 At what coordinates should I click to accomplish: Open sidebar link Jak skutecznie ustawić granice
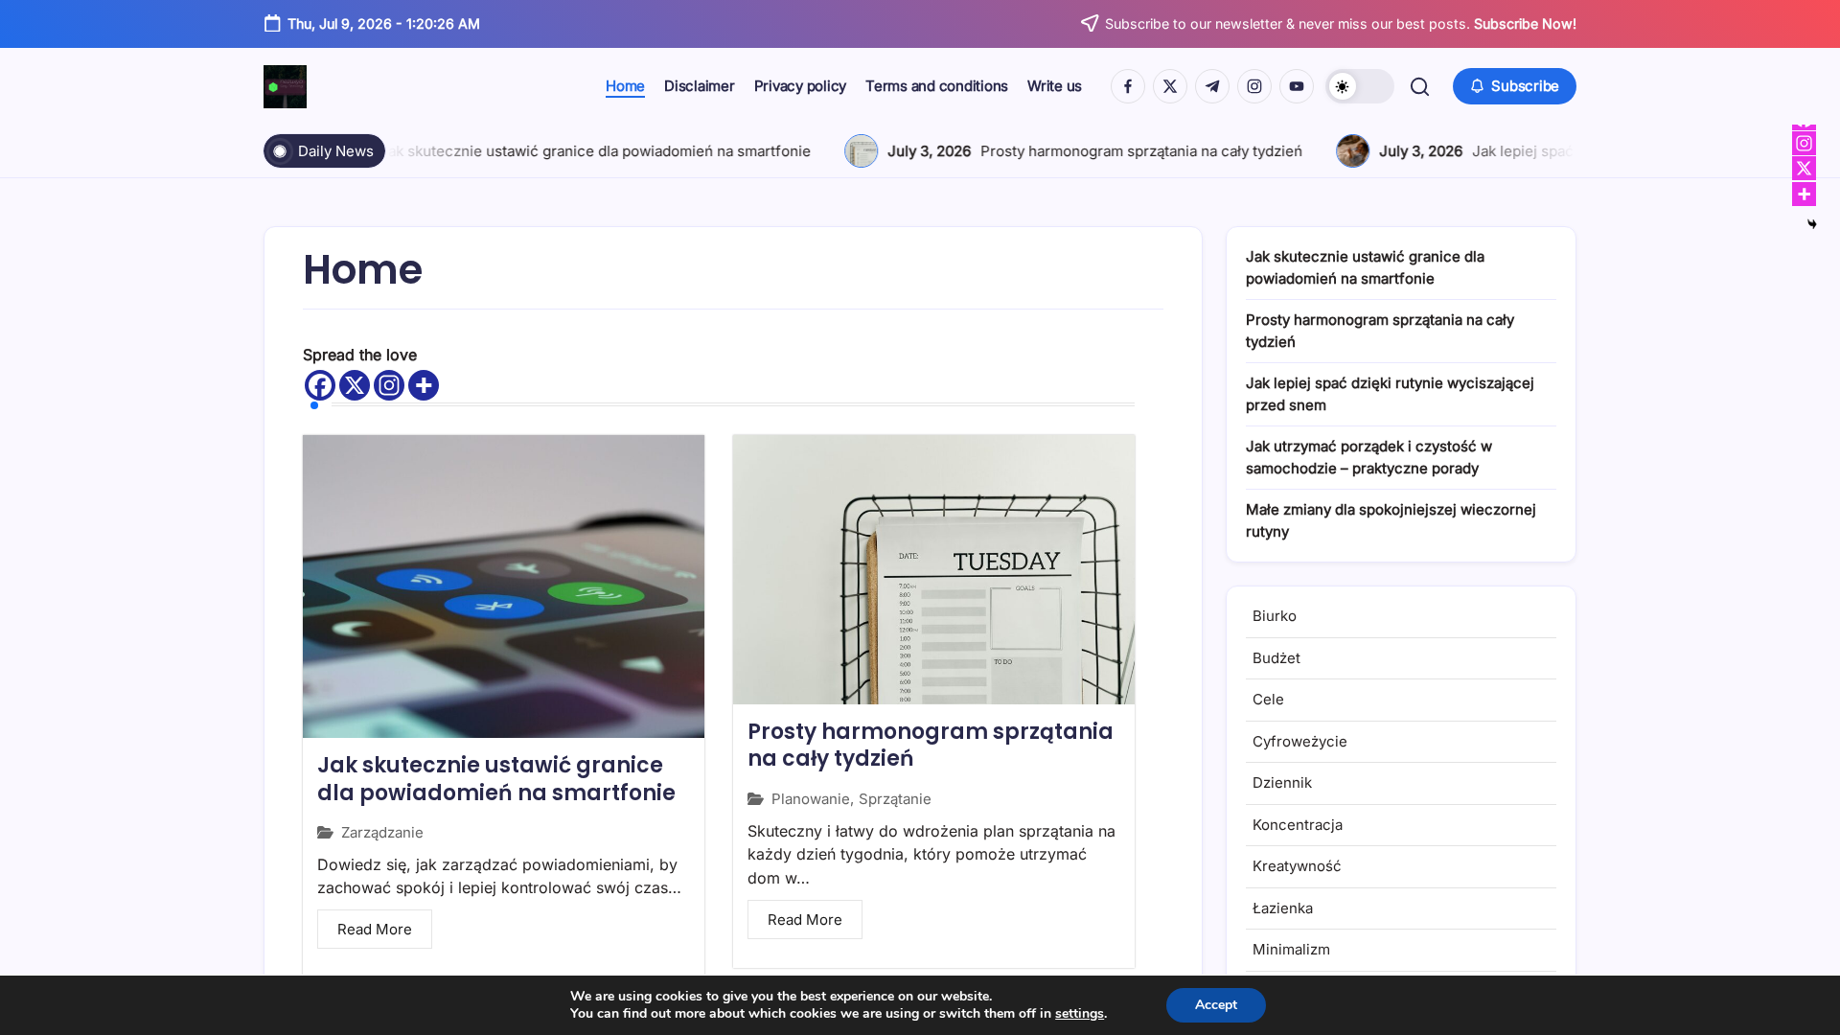[x=1365, y=267]
